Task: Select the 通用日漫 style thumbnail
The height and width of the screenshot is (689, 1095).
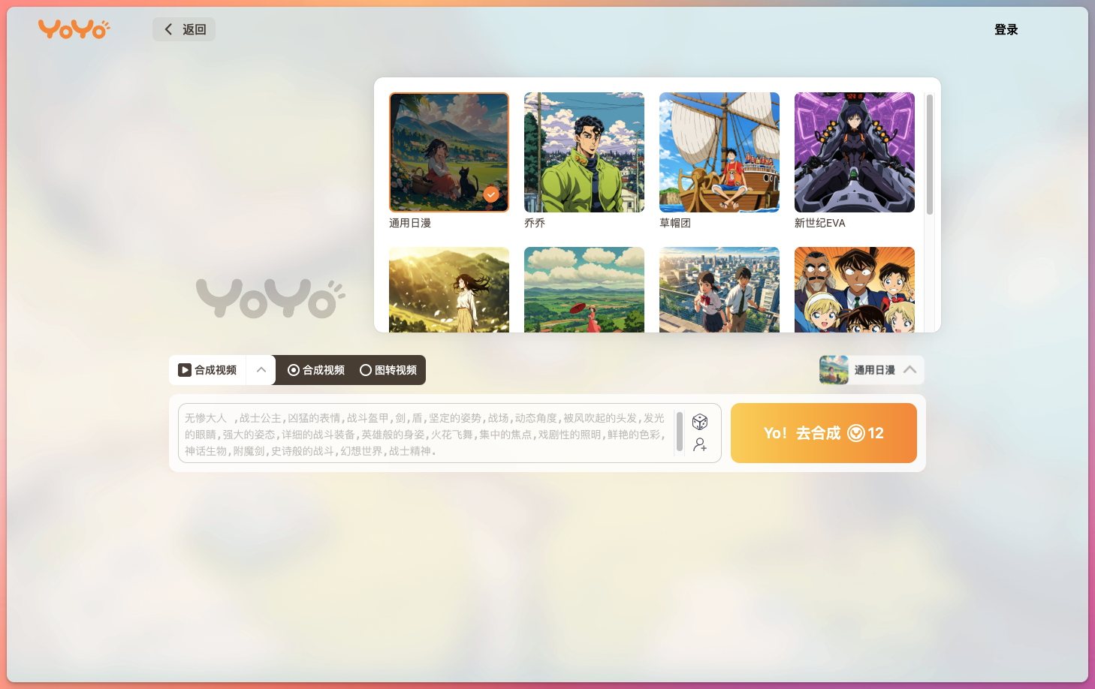Action: (449, 152)
